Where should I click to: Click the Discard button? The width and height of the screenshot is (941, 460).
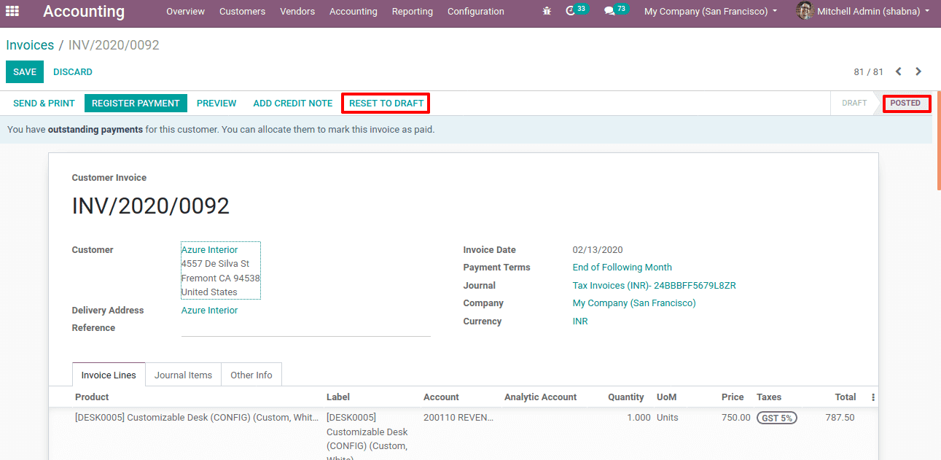pyautogui.click(x=73, y=71)
